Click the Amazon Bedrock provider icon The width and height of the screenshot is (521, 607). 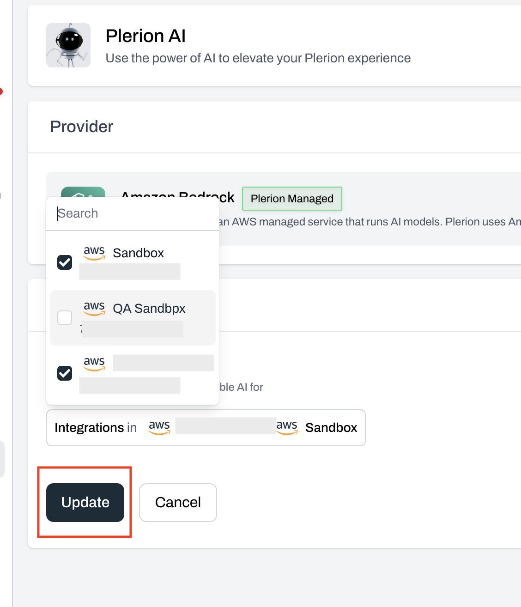(x=83, y=192)
